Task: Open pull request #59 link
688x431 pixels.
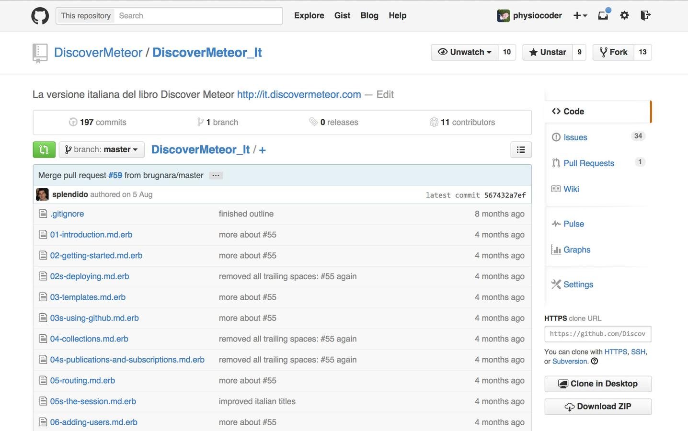Action: pyautogui.click(x=115, y=175)
